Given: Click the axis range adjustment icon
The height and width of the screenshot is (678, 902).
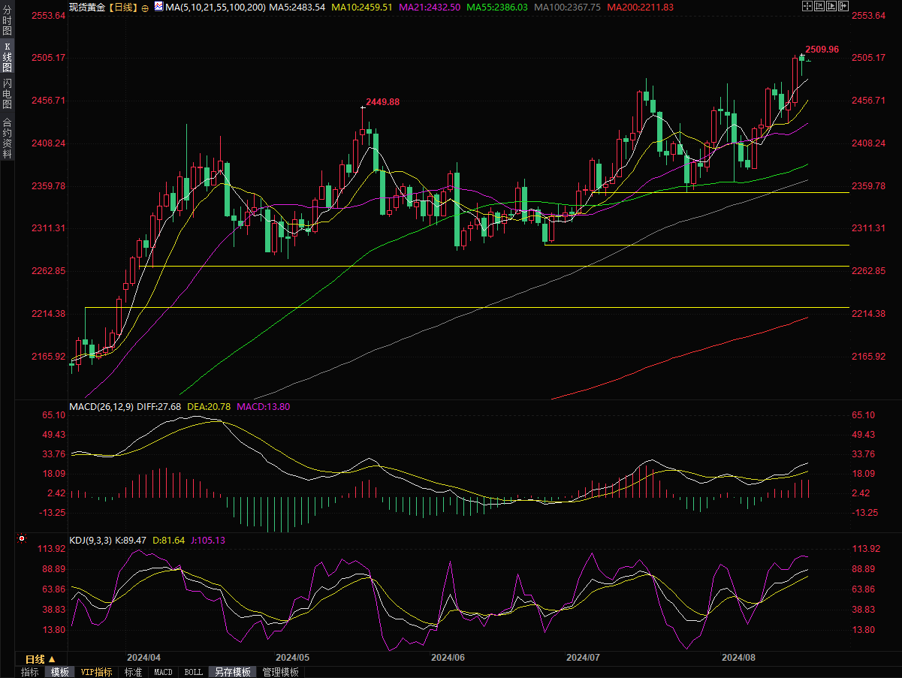Looking at the screenshot, I should (x=819, y=7).
